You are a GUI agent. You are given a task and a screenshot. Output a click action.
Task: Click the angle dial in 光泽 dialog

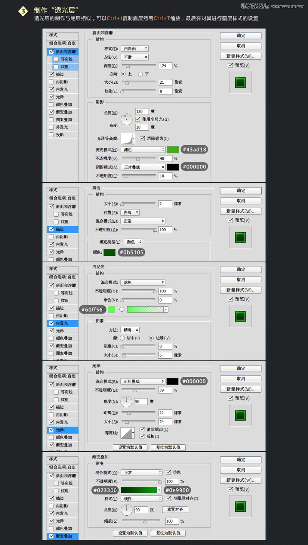(x=126, y=402)
